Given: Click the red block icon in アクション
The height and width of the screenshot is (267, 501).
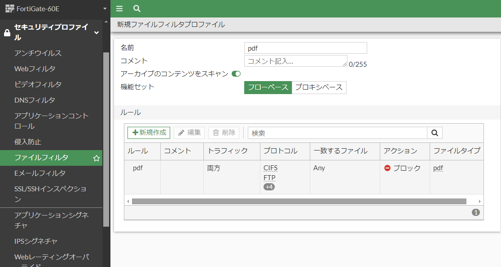Looking at the screenshot, I should click(387, 168).
